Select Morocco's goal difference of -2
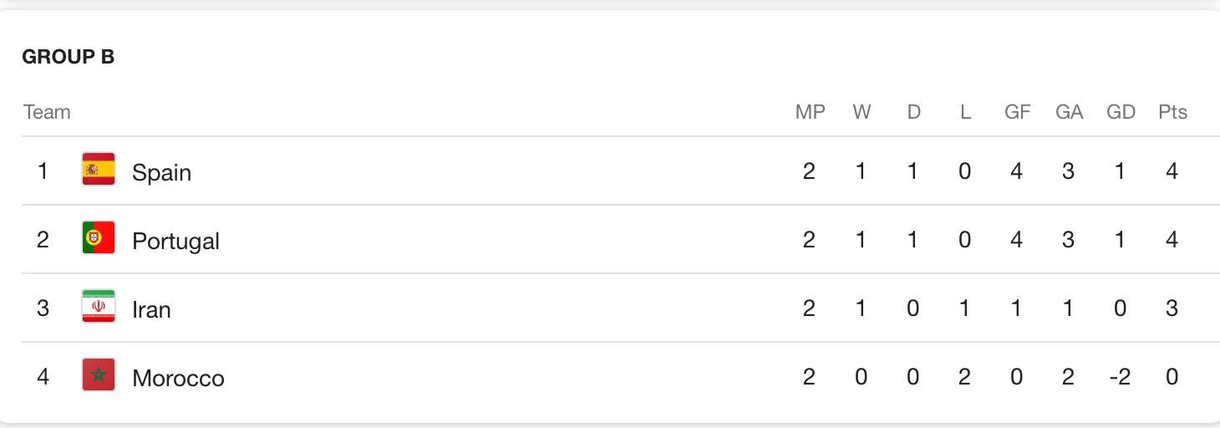This screenshot has height=428, width=1220. 1120,377
